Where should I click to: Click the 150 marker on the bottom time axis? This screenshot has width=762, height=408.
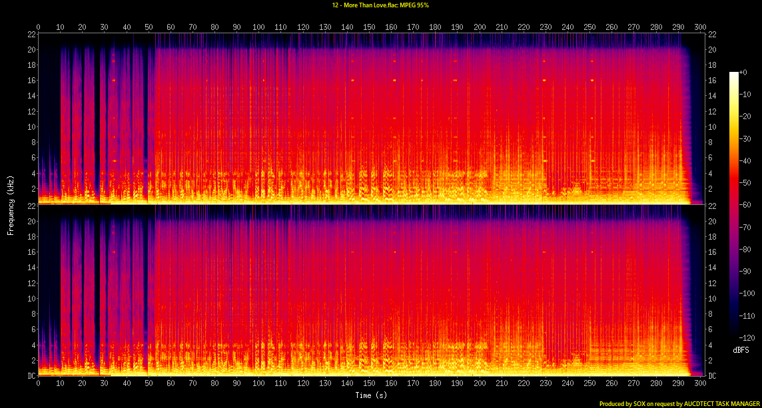pos(369,384)
